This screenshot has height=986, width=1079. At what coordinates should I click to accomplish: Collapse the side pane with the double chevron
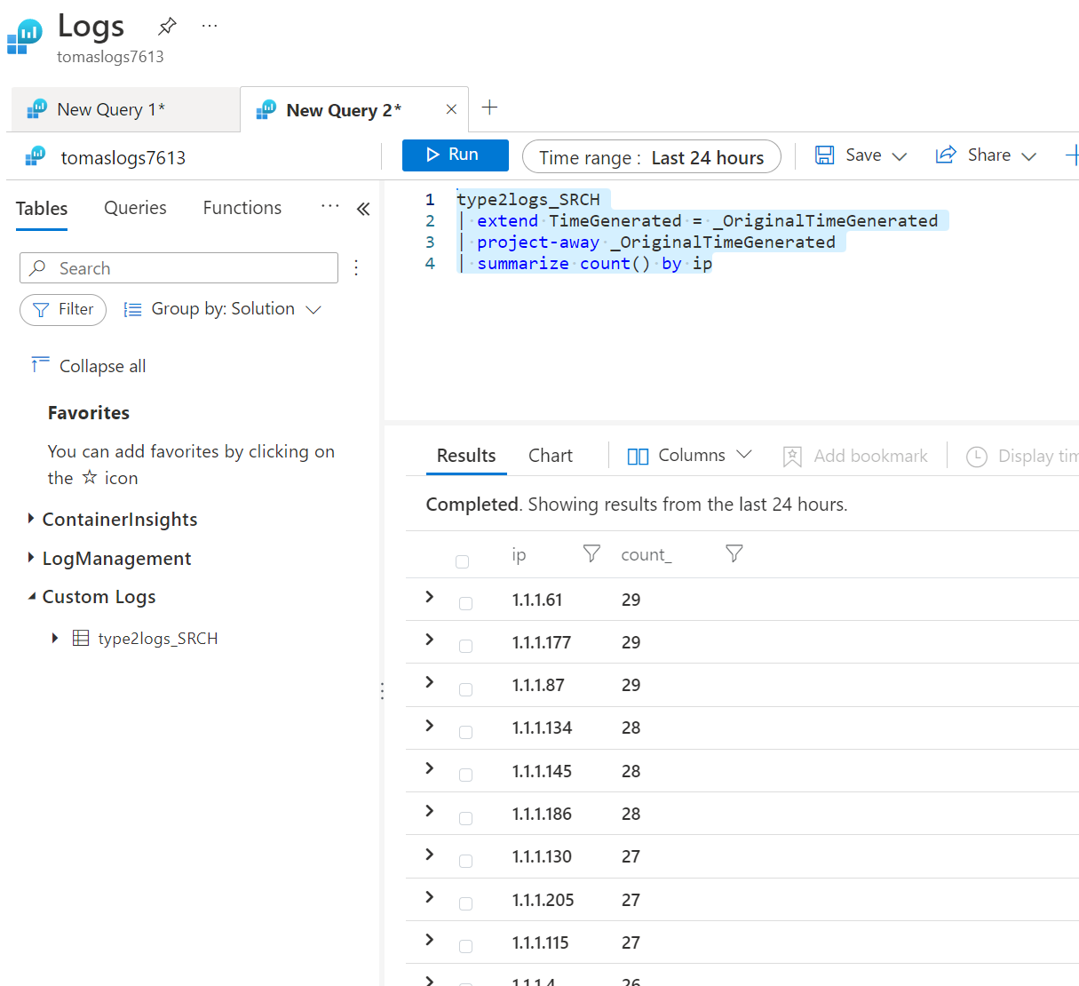363,209
